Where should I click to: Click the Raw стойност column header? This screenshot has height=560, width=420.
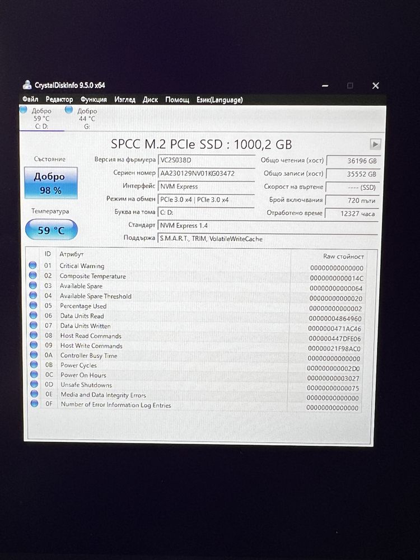coord(343,256)
